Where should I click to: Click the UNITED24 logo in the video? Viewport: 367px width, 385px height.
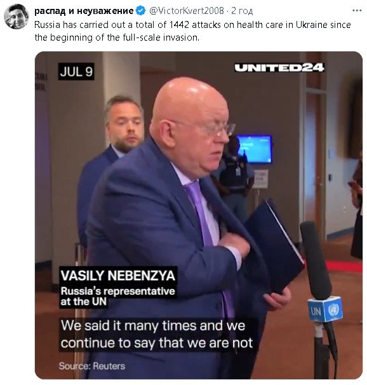[279, 68]
